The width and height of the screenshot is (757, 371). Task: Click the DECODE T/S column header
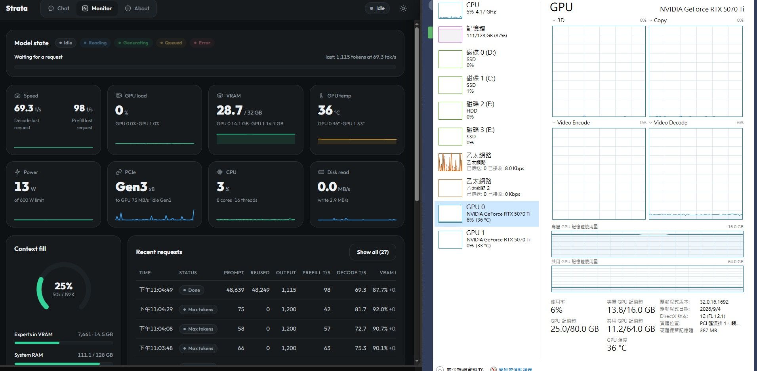click(x=351, y=273)
